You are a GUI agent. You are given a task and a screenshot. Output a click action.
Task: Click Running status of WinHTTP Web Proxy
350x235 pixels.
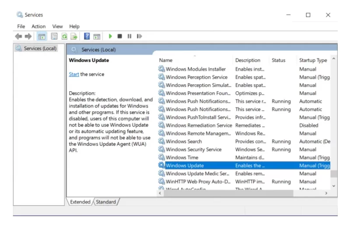point(281,181)
